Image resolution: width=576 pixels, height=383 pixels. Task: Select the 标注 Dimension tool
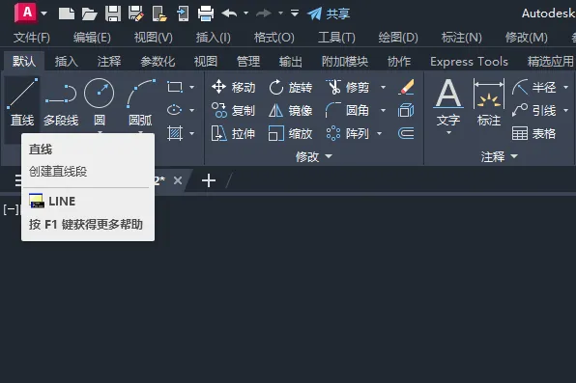[489, 103]
